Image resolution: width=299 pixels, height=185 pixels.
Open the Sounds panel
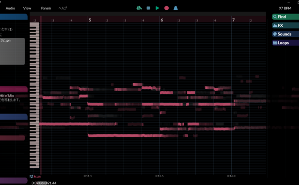point(285,34)
